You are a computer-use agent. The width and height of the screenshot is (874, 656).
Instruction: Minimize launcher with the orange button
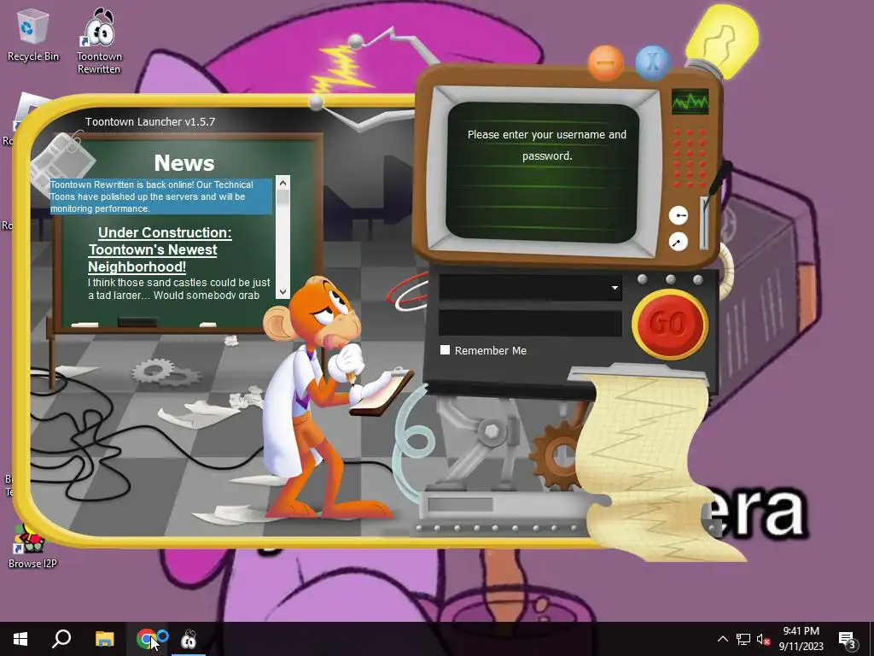tap(605, 61)
